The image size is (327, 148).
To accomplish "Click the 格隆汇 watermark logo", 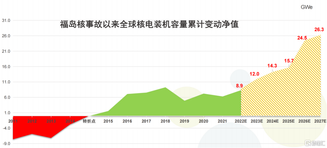I will coord(315,143).
